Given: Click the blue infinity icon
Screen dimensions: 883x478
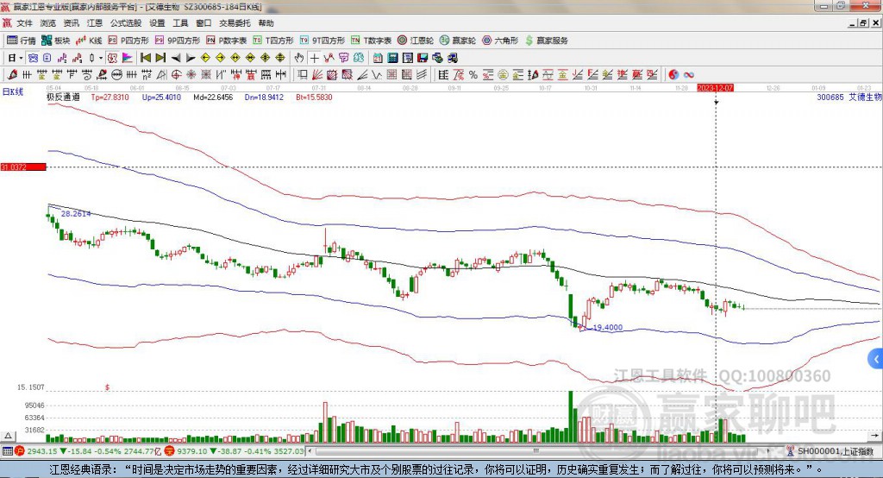Looking at the screenshot, I should pyautogui.click(x=688, y=75).
